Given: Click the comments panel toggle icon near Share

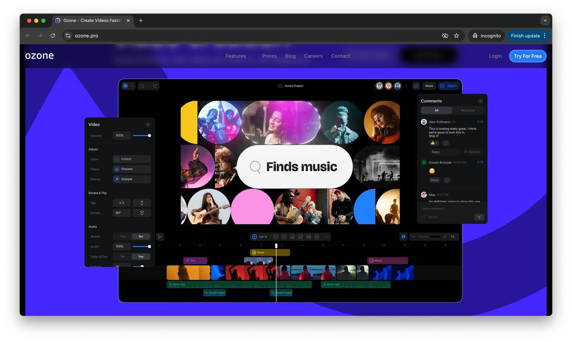Looking at the screenshot, I should tap(416, 86).
